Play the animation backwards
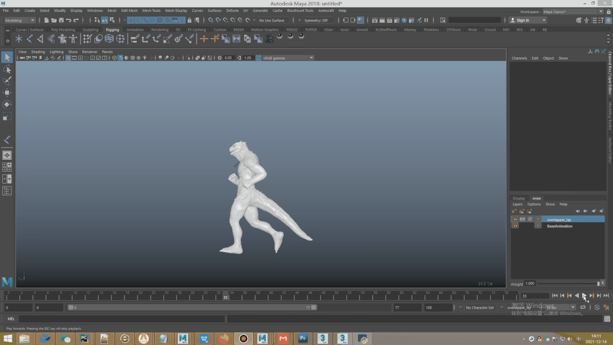Image resolution: width=613 pixels, height=345 pixels. [x=577, y=296]
